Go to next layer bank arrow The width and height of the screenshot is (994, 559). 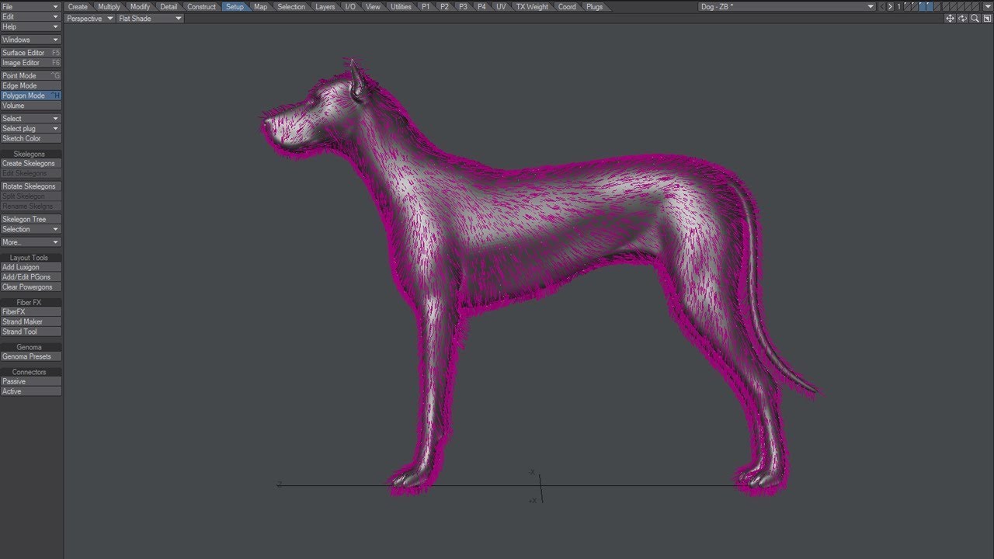[x=891, y=6]
